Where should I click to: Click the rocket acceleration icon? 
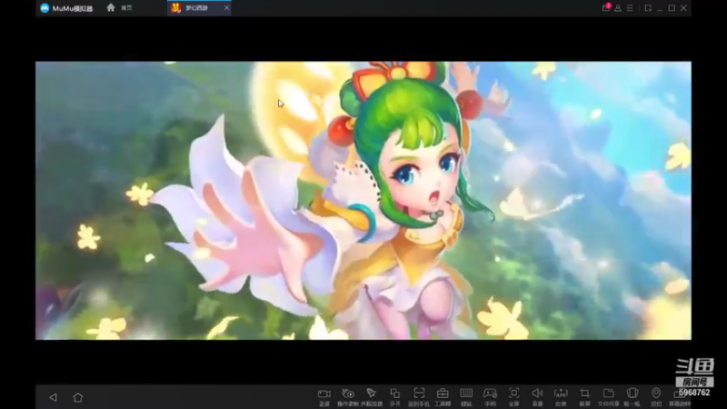point(372,394)
